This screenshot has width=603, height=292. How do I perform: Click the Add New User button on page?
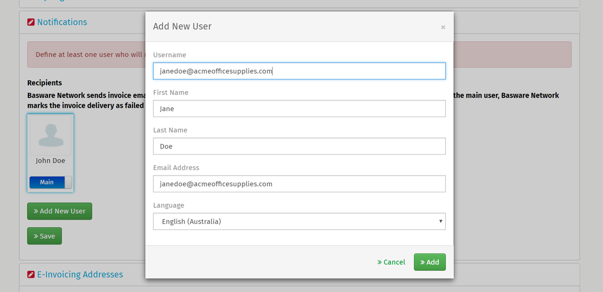click(60, 211)
